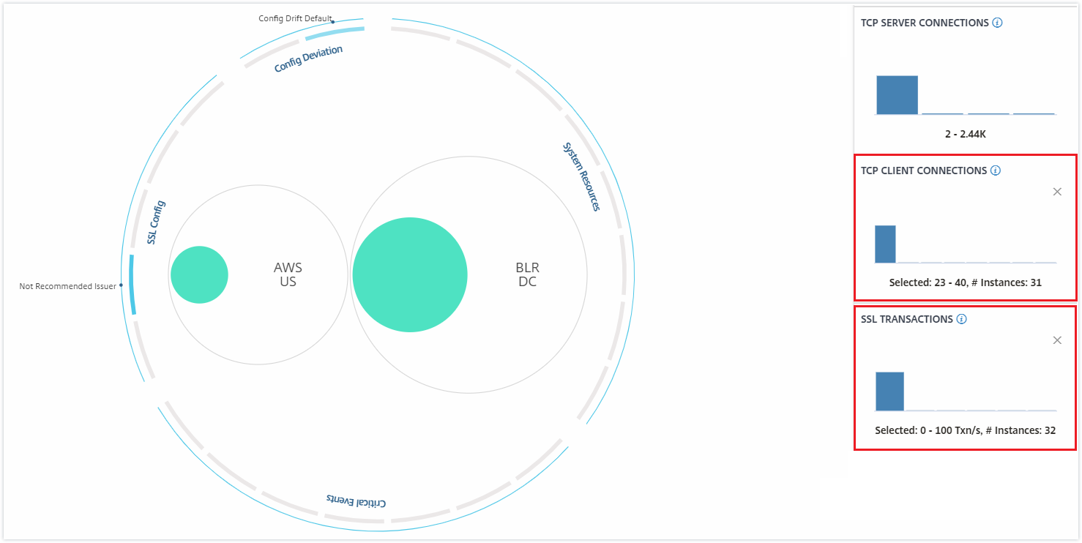Viewport: 1082px width, 543px height.
Task: Select the SSL Config category label
Action: click(x=156, y=222)
